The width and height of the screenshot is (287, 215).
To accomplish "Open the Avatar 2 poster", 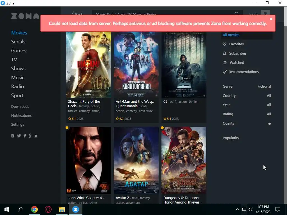I will coord(136,160).
